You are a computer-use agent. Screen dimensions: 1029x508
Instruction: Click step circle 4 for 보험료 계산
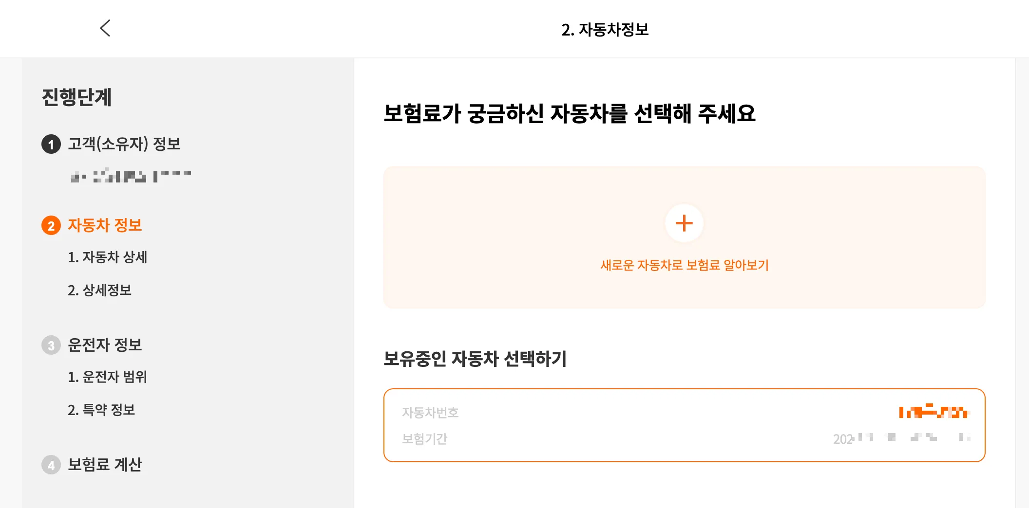(x=50, y=465)
